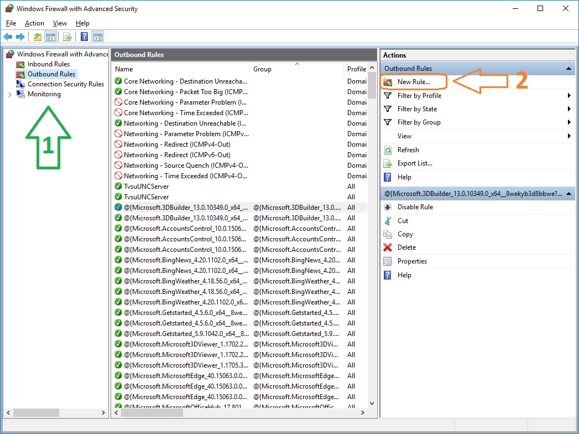Click the Filter by Profile funnel icon
Screen dimensions: 579x434
tap(388, 96)
